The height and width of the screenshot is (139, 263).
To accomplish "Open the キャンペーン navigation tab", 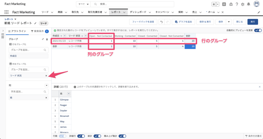I will [x=162, y=12].
